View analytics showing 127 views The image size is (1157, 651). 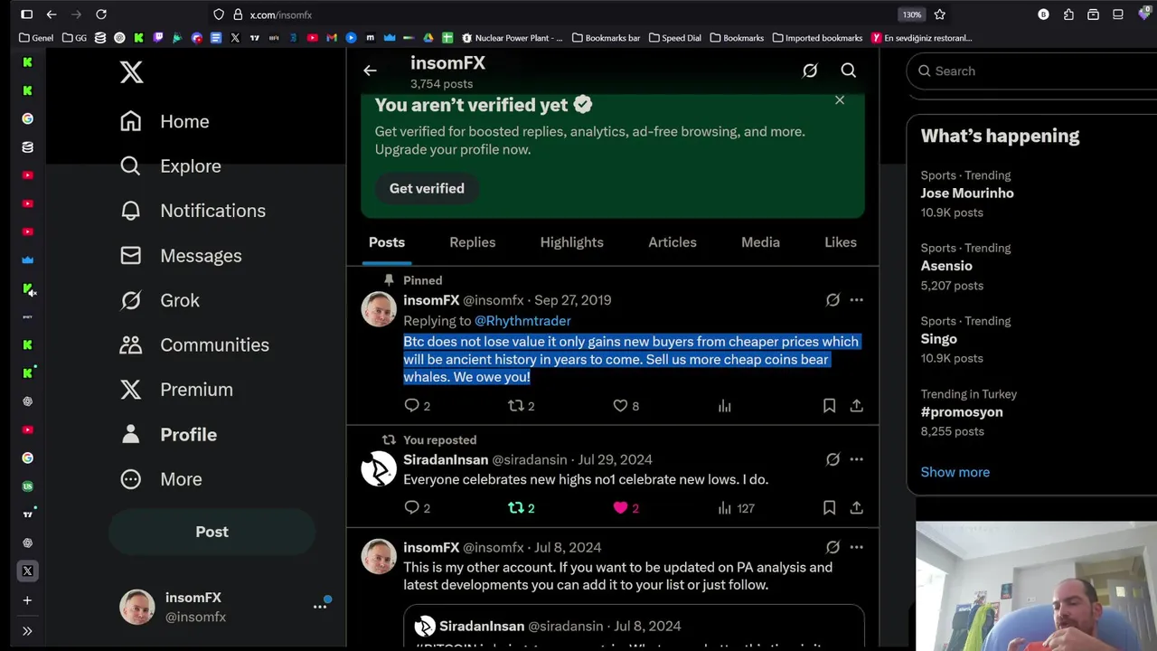[736, 508]
